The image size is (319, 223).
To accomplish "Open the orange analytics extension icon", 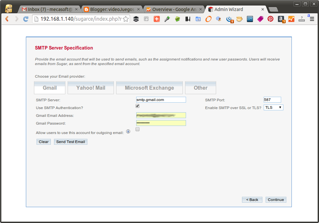I will tap(291, 19).
